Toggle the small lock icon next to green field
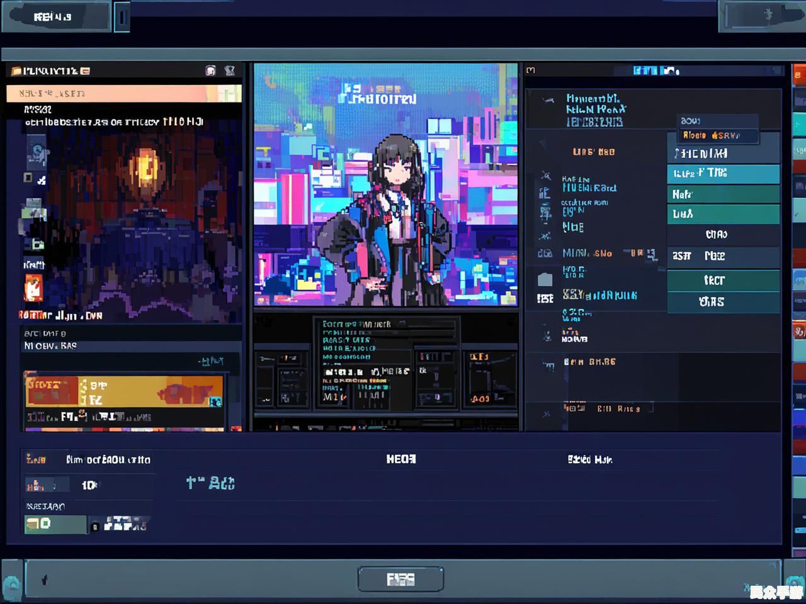 pos(95,527)
